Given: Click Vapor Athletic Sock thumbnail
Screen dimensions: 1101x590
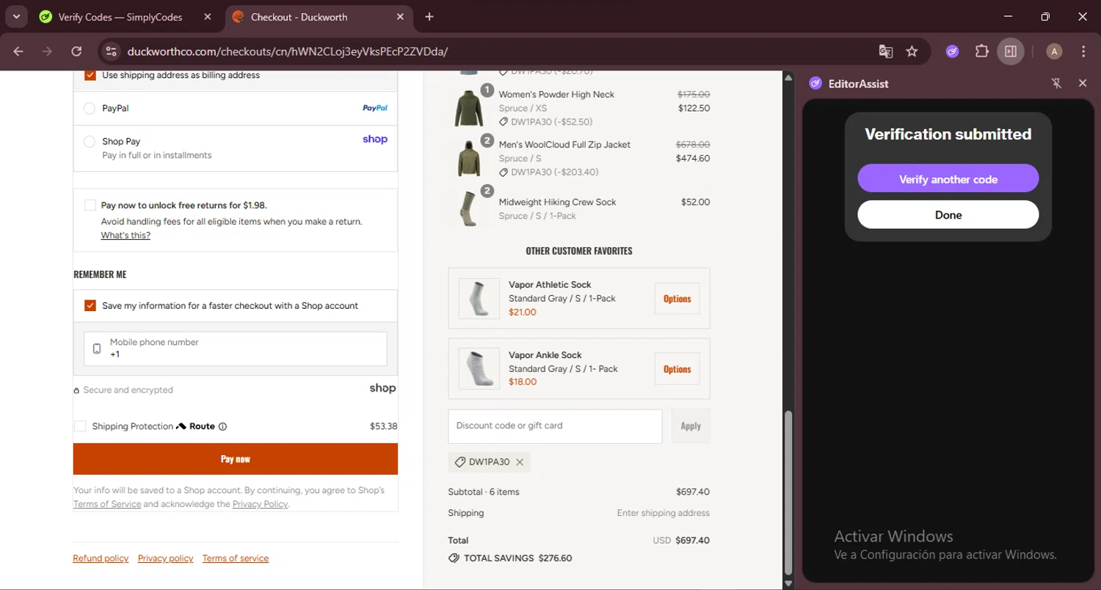Looking at the screenshot, I should 479,298.
